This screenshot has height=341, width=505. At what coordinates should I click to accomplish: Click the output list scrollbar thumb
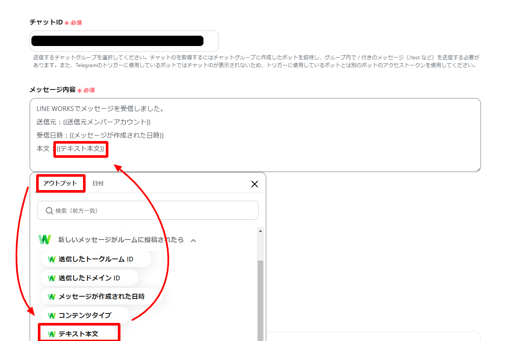click(x=260, y=301)
